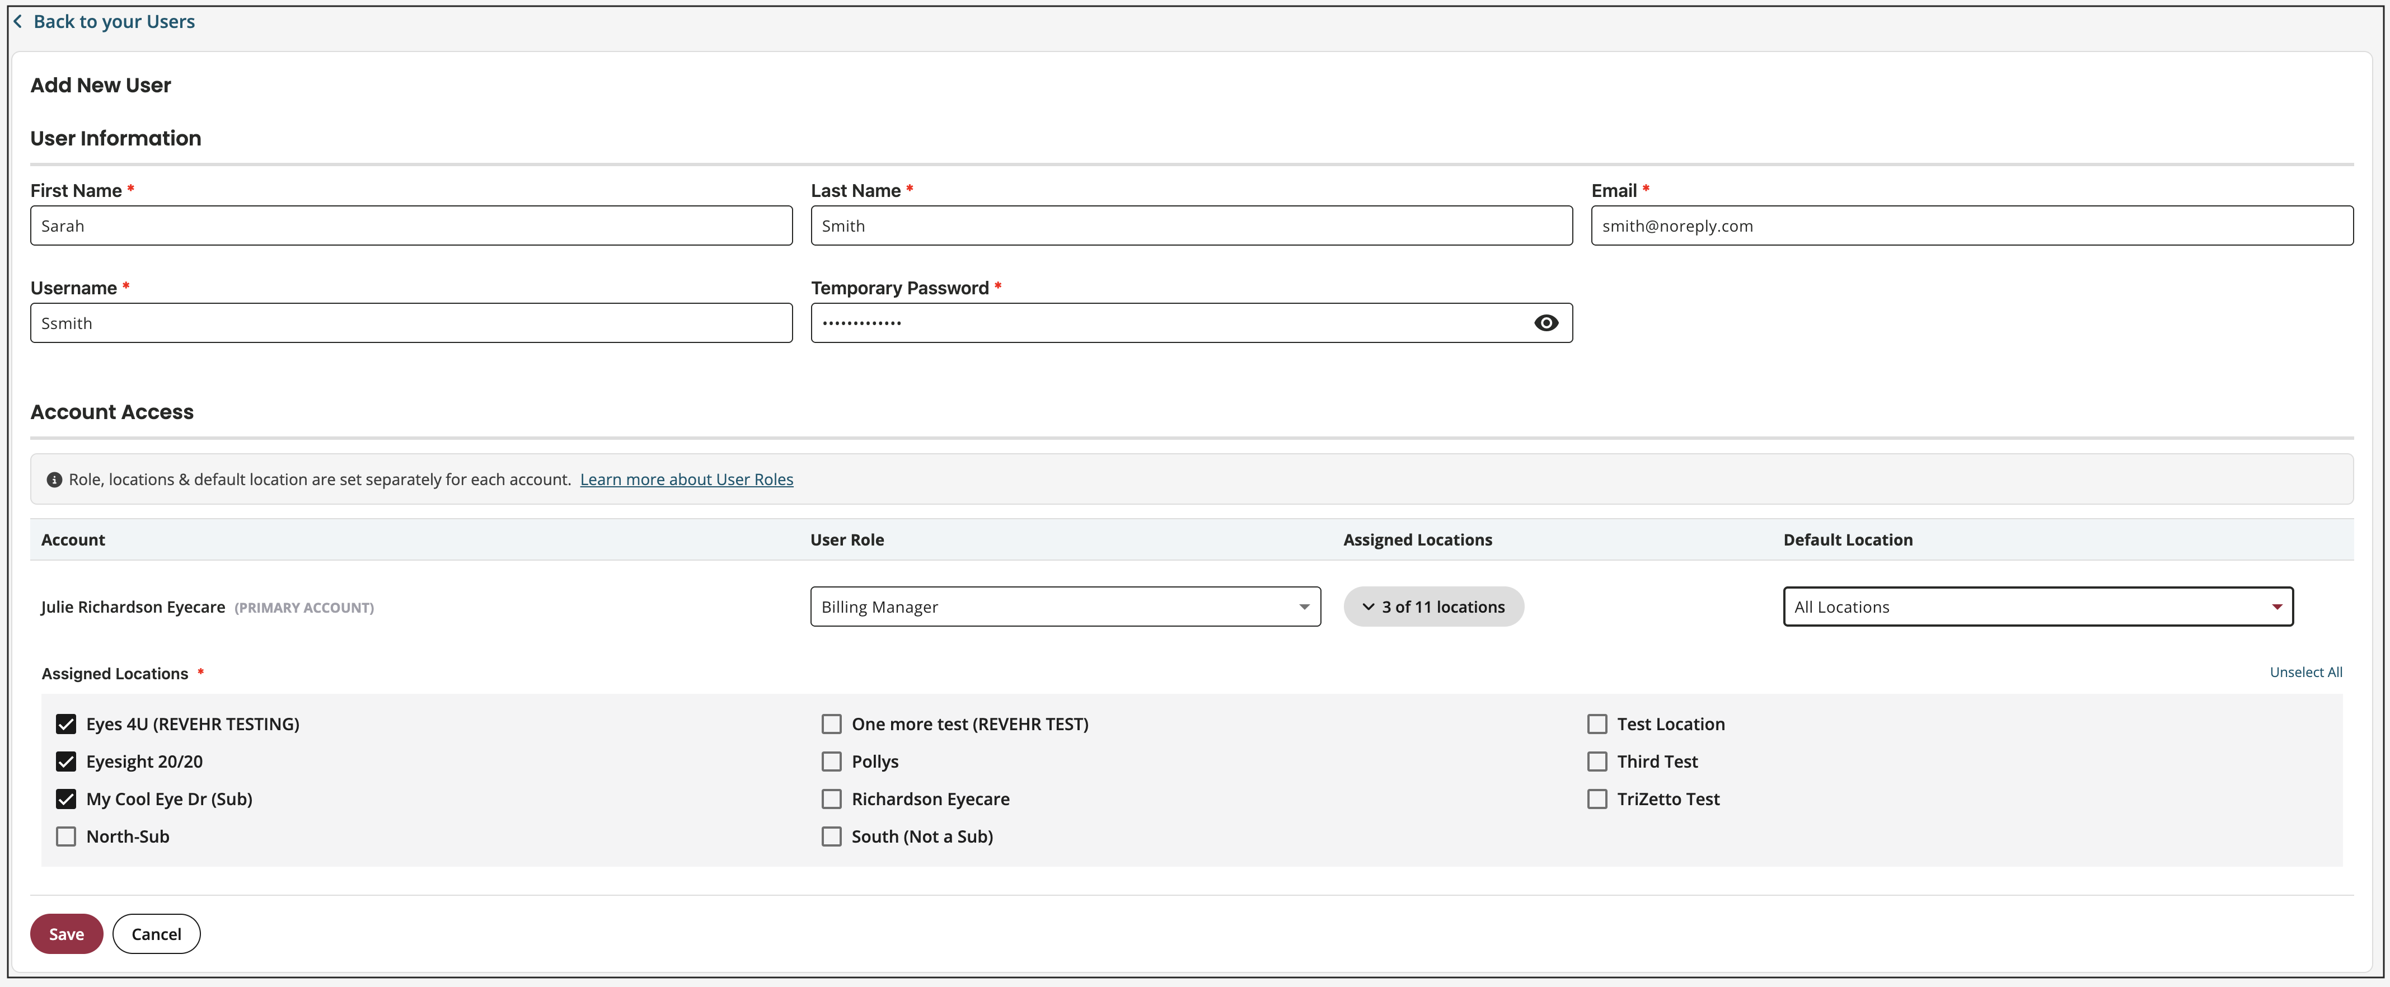Open the Billing Manager user role dropdown

(1065, 607)
